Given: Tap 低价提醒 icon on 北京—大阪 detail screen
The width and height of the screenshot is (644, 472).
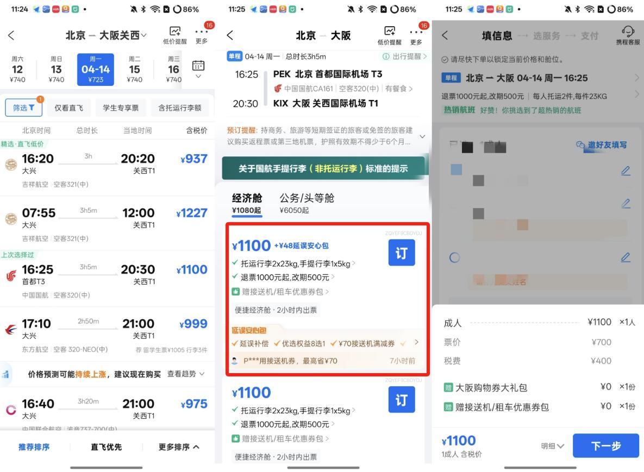Looking at the screenshot, I should point(389,36).
